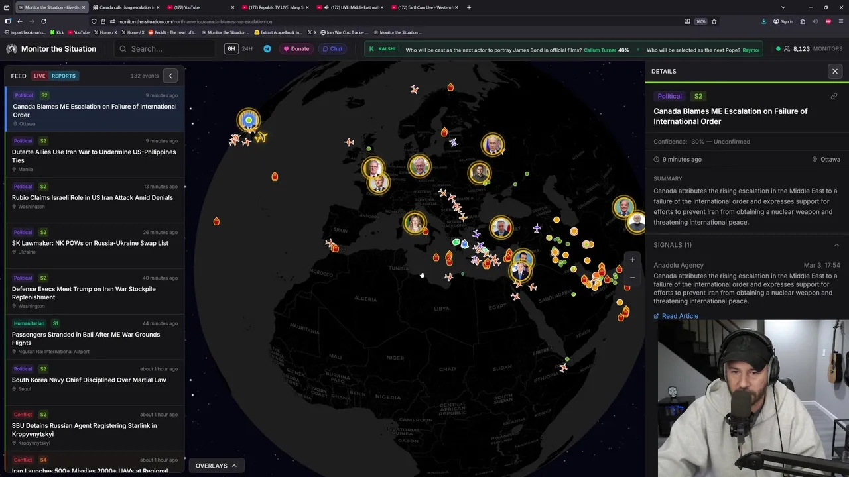
Task: Open the portrait marker over Ukraine
Action: [480, 173]
